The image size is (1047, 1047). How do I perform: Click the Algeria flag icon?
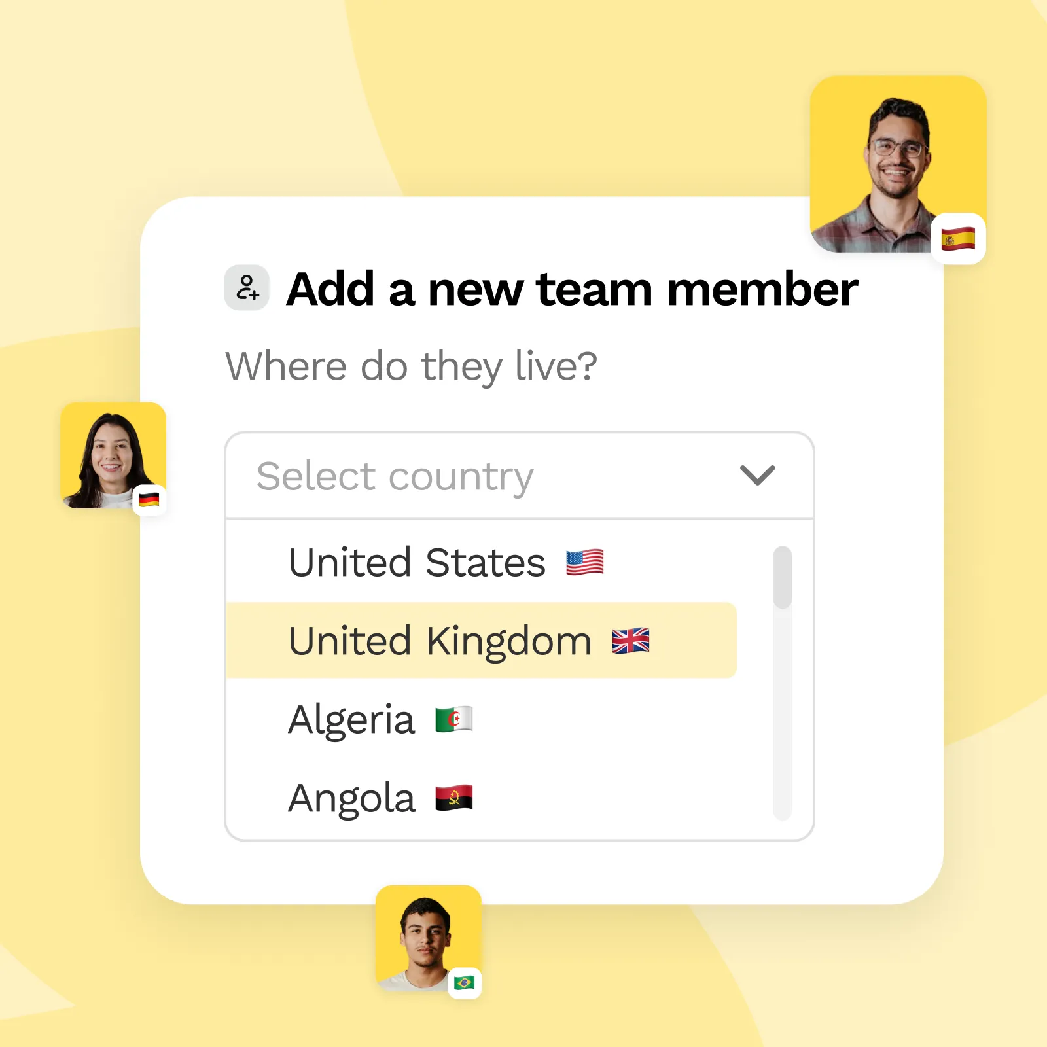point(454,719)
